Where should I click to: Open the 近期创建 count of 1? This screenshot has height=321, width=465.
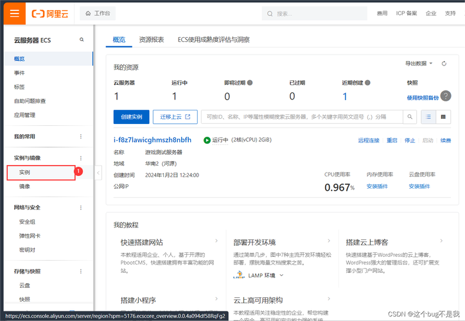tap(345, 96)
